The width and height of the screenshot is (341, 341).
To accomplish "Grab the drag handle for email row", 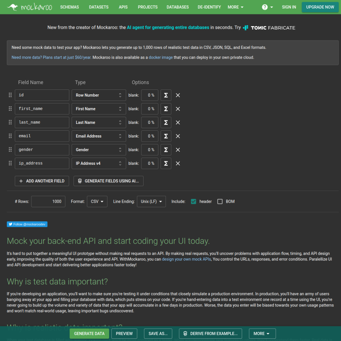I will coord(10,136).
